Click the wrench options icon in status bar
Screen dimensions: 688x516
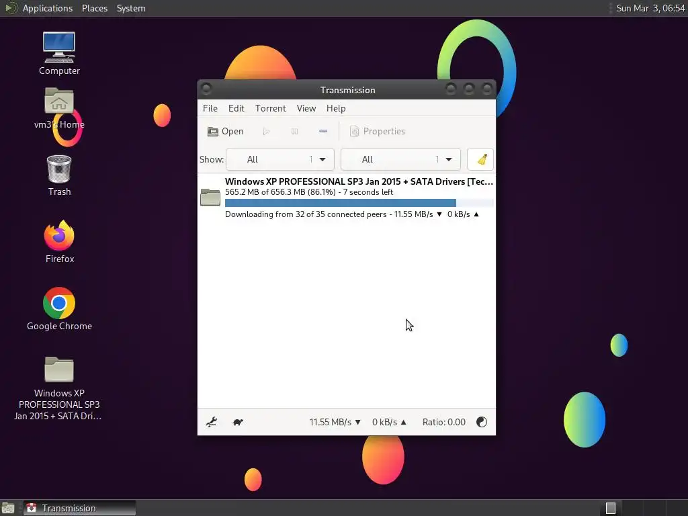pyautogui.click(x=212, y=422)
